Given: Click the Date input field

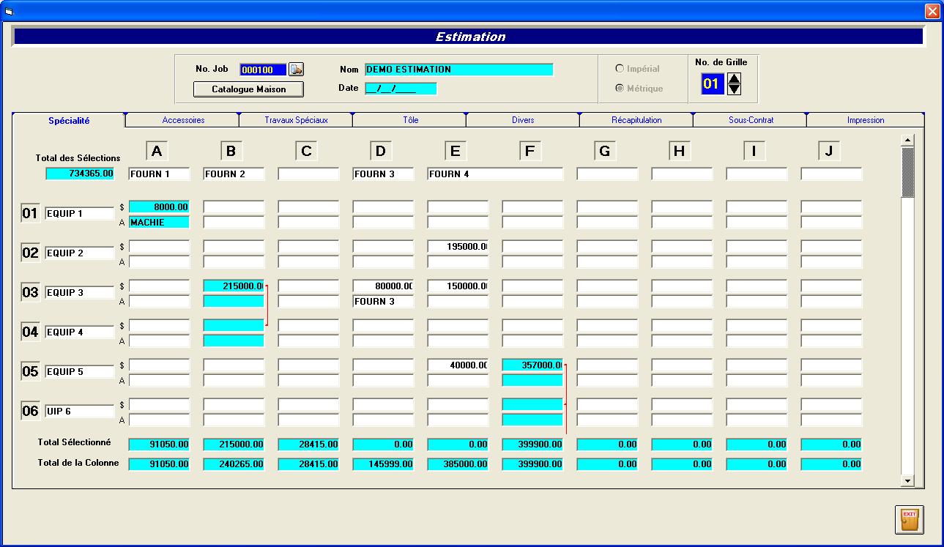Looking at the screenshot, I should point(401,89).
